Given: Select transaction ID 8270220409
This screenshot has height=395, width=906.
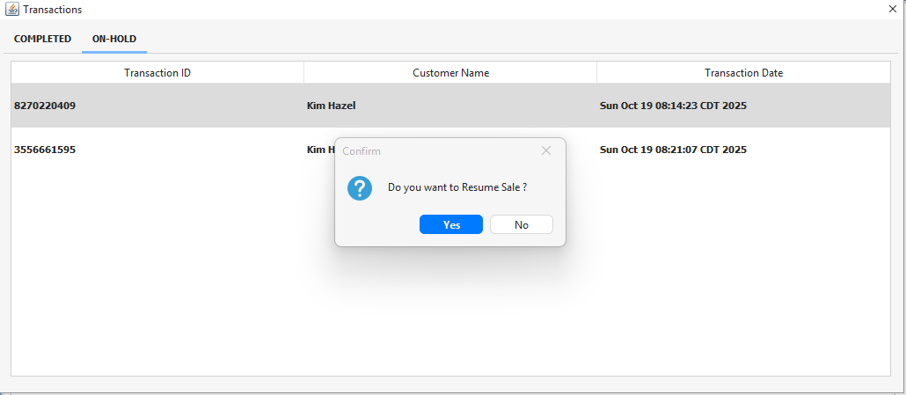Looking at the screenshot, I should pyautogui.click(x=45, y=106).
